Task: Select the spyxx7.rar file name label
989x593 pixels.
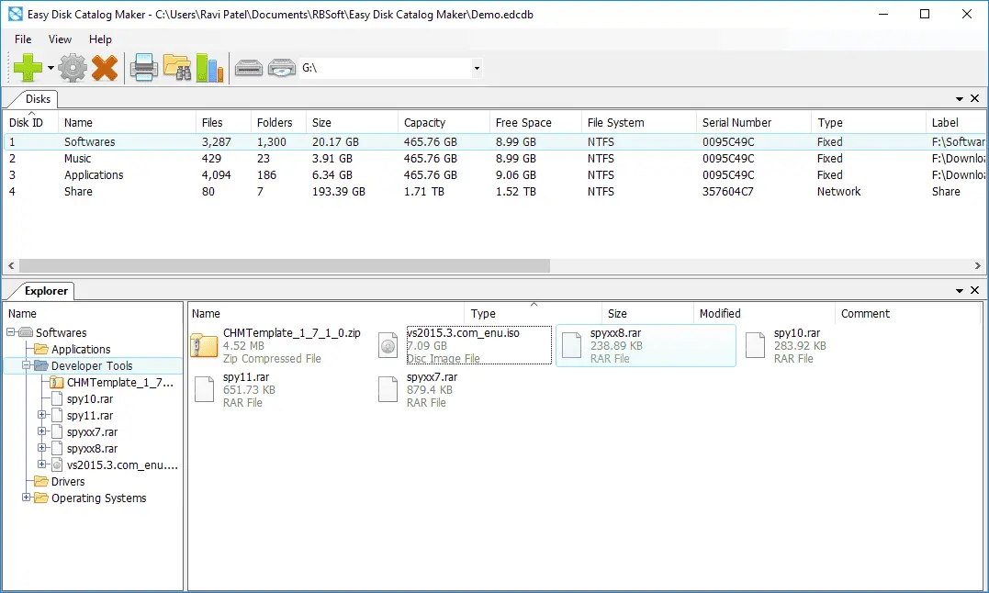Action: pos(433,377)
